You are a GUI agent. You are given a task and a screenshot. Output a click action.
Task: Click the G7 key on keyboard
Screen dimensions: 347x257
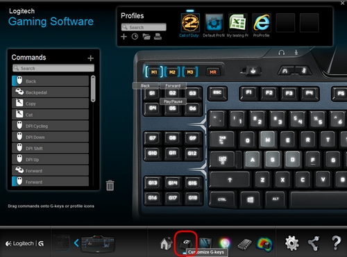[x=152, y=138]
